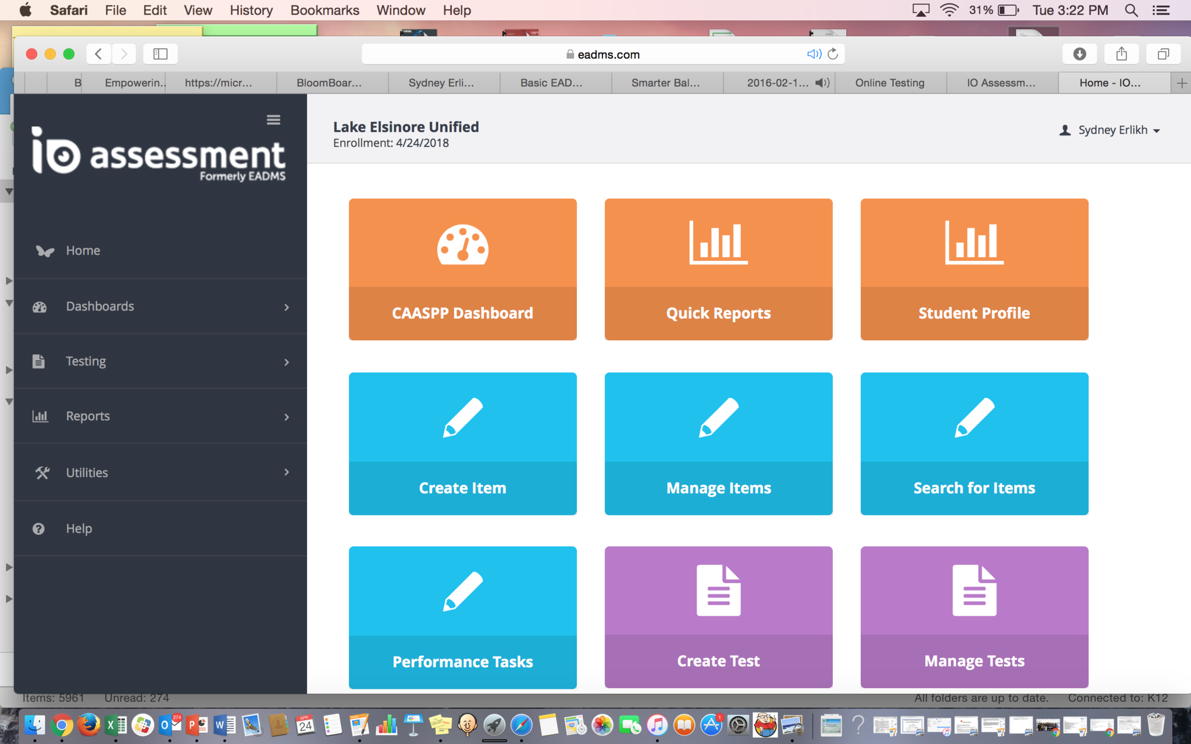Click the Manage Tests document icon

974,591
